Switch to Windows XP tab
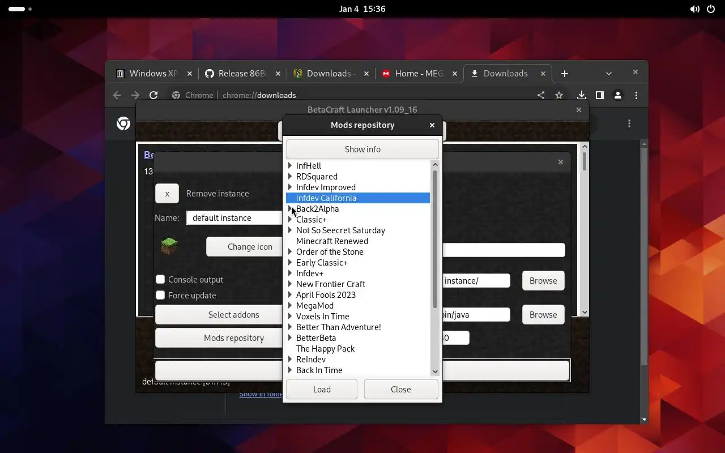This screenshot has height=453, width=725. click(x=153, y=74)
